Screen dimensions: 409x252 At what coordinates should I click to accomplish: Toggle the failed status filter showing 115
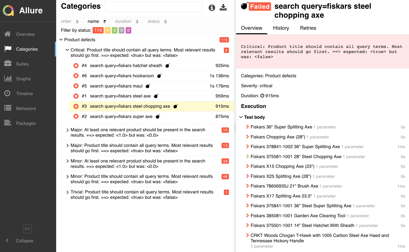pos(98,30)
